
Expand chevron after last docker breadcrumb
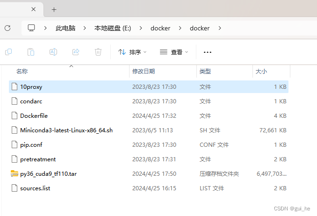click(220, 28)
